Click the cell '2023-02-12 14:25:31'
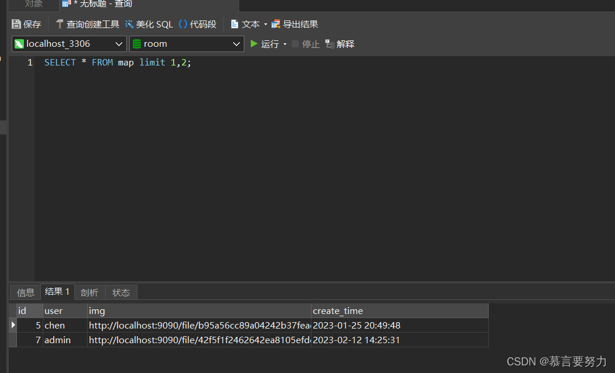Image resolution: width=615 pixels, height=373 pixels. tap(400, 340)
